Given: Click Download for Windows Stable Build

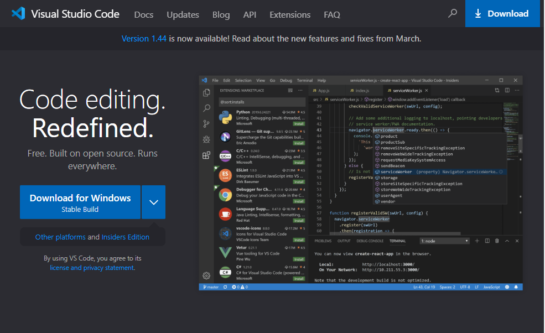Looking at the screenshot, I should coord(80,202).
